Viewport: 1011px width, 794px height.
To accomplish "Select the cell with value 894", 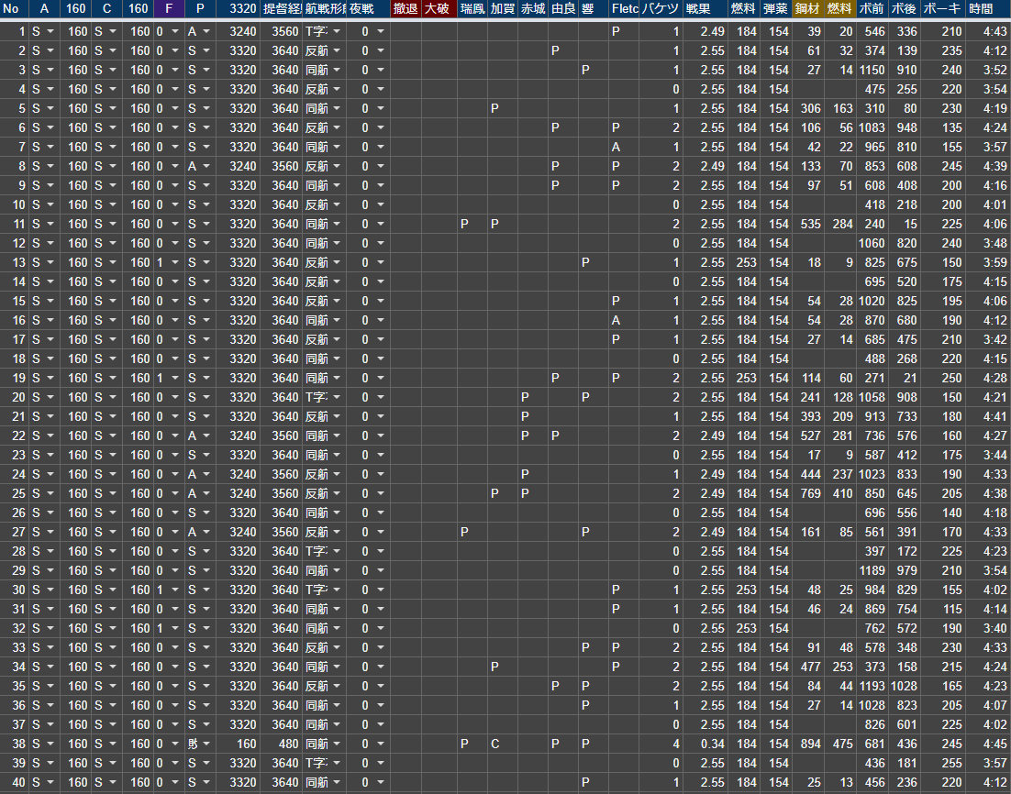I will click(x=808, y=744).
